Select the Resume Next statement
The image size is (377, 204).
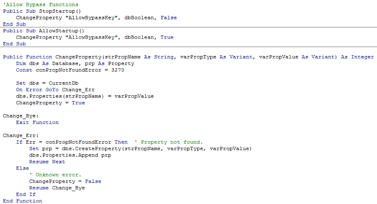click(47, 161)
